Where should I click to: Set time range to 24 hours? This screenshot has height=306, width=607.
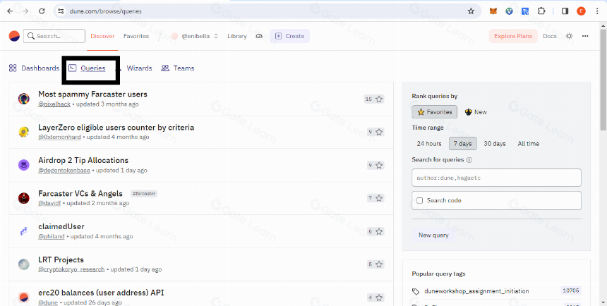pos(429,144)
